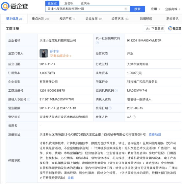The height and width of the screenshot is (184, 182).
Task: Select the company name in 企业名称 row
Action: click(58, 40)
